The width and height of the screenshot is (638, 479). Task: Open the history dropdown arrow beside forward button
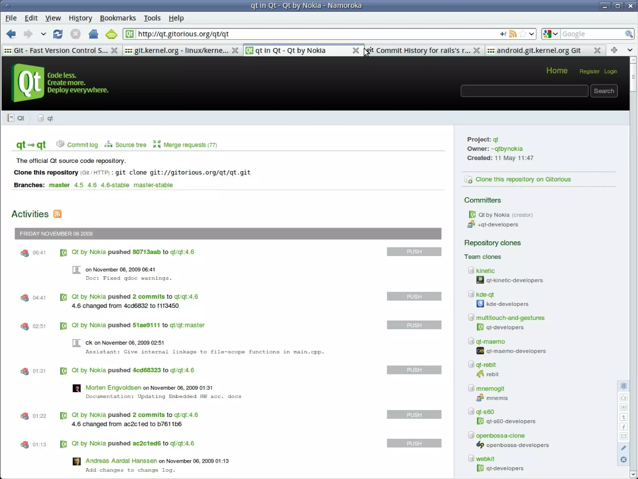point(43,34)
